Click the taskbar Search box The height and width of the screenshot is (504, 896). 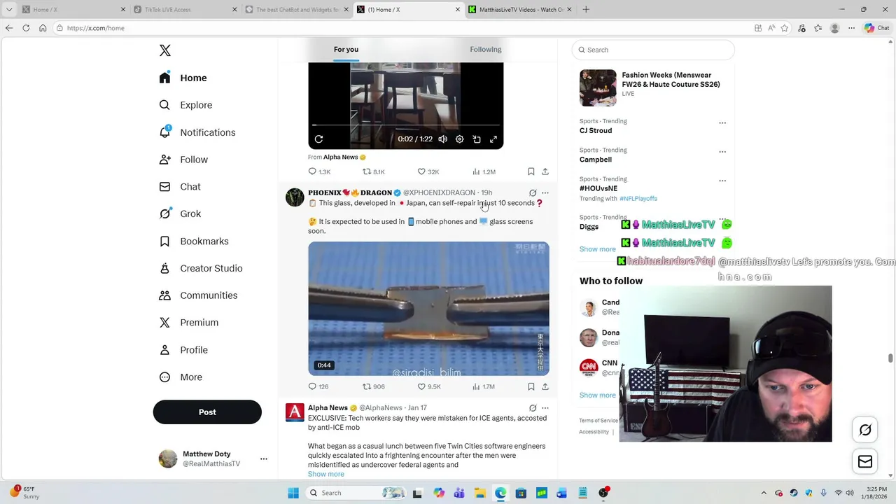356,493
